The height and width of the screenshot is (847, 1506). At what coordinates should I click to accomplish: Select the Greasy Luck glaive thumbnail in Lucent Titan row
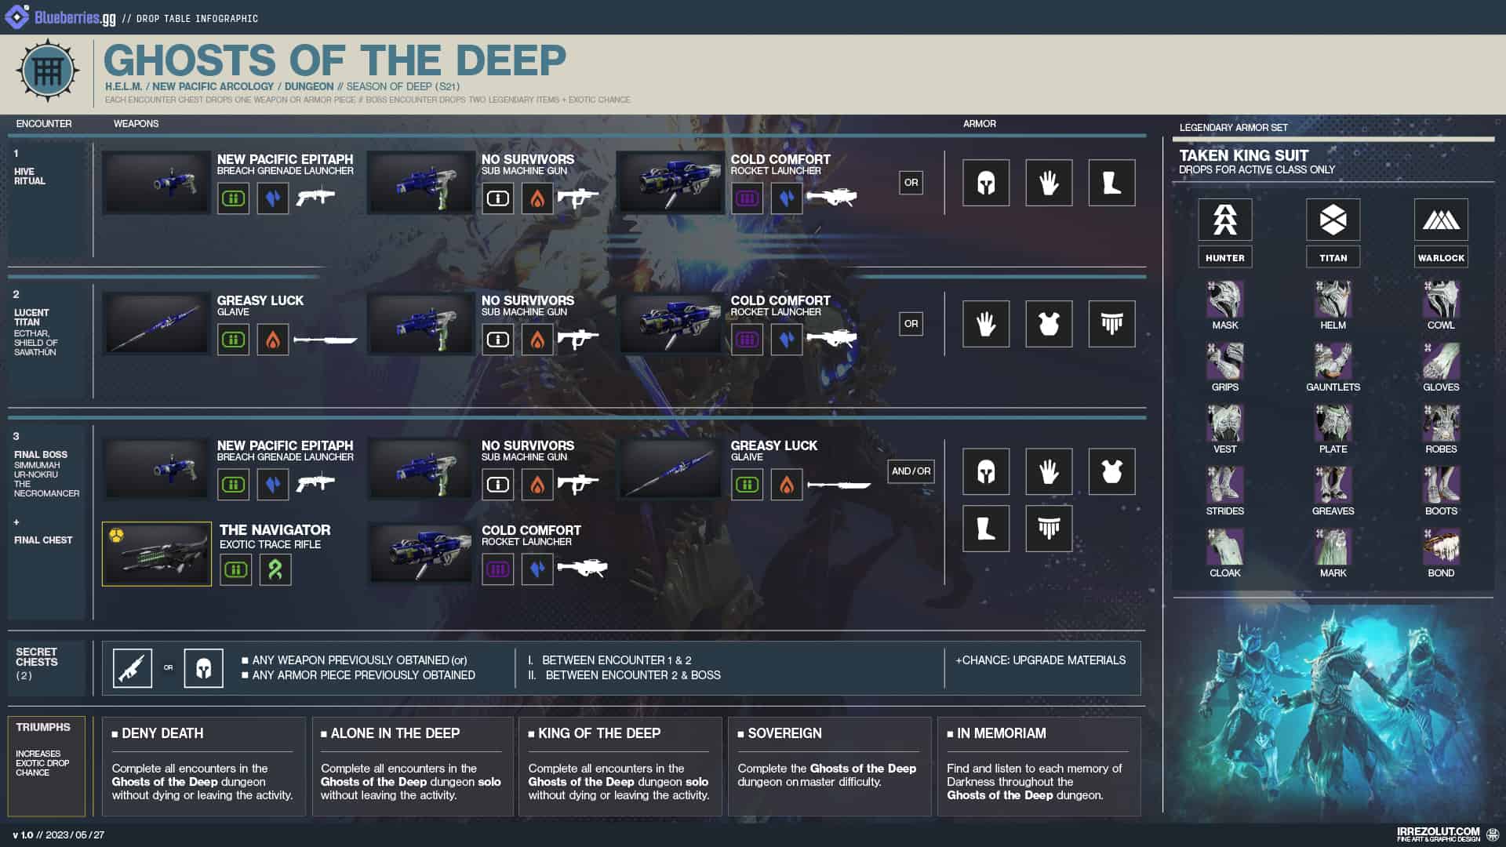tap(156, 324)
